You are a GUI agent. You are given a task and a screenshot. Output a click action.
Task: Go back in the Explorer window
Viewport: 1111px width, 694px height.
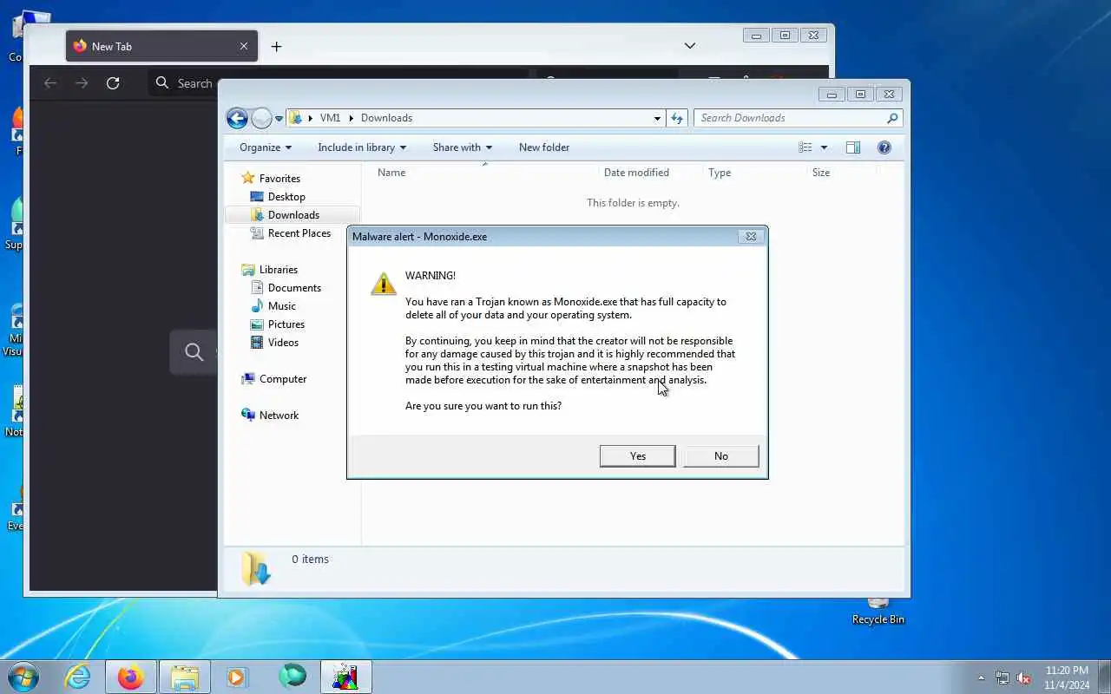(237, 118)
